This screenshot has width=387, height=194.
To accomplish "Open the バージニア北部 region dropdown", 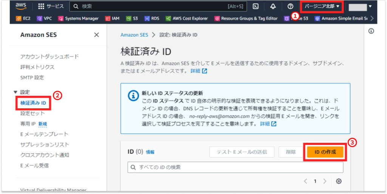I will (322, 6).
